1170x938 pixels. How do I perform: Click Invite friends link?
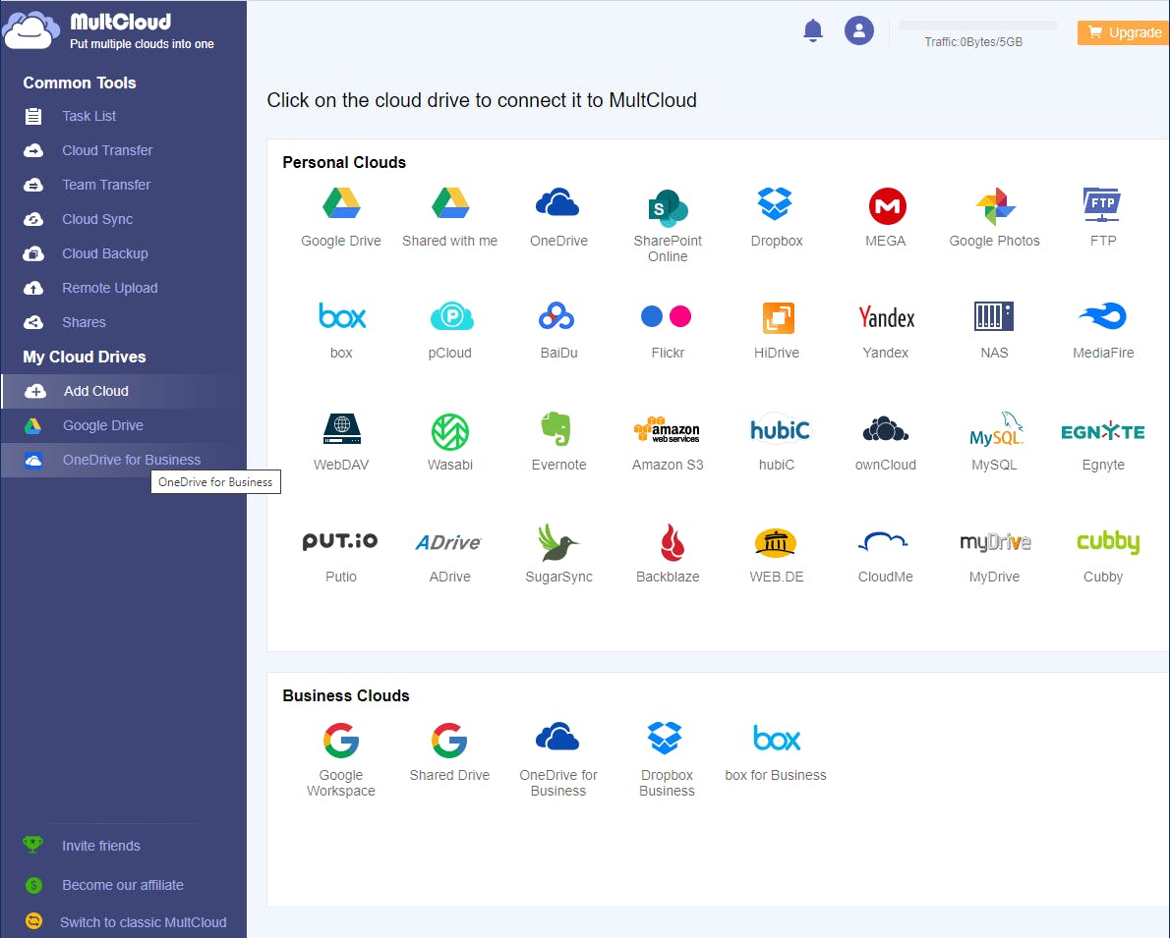pos(100,846)
